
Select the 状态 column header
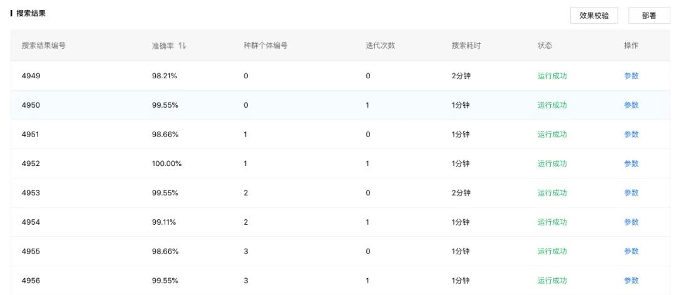[545, 46]
